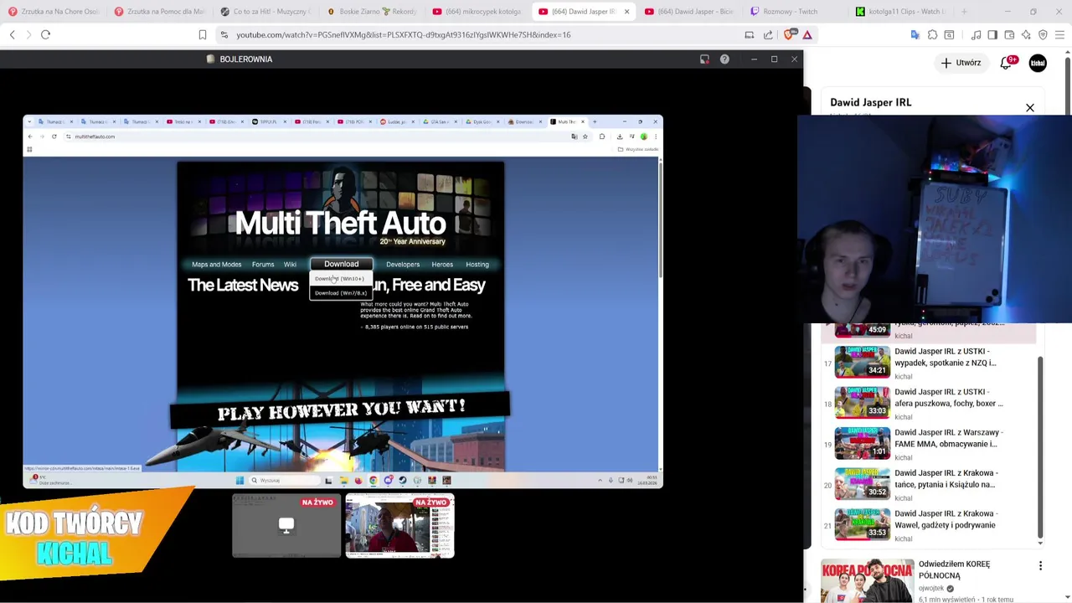Viewport: 1072px width, 603px height.
Task: Switch to the Zrzutka na Pomoc dla tab
Action: click(x=158, y=12)
